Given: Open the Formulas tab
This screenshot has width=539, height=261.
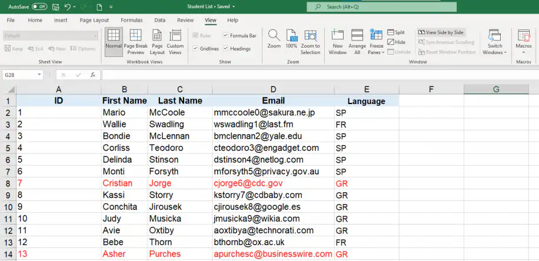Looking at the screenshot, I should pos(132,20).
